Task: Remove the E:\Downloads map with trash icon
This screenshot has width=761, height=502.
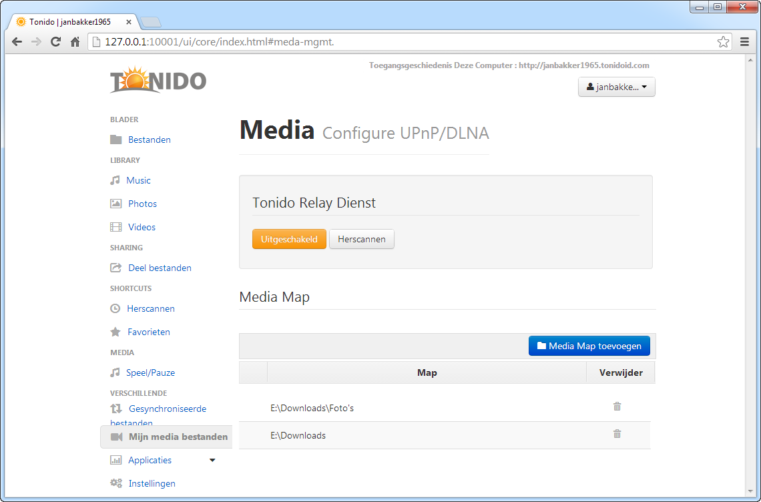Action: pos(617,433)
